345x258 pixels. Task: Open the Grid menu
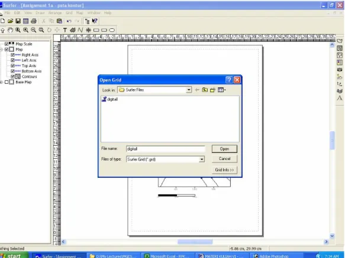click(x=69, y=13)
